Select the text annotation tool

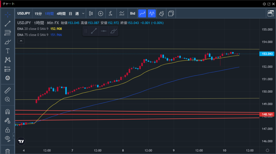pos(8,51)
